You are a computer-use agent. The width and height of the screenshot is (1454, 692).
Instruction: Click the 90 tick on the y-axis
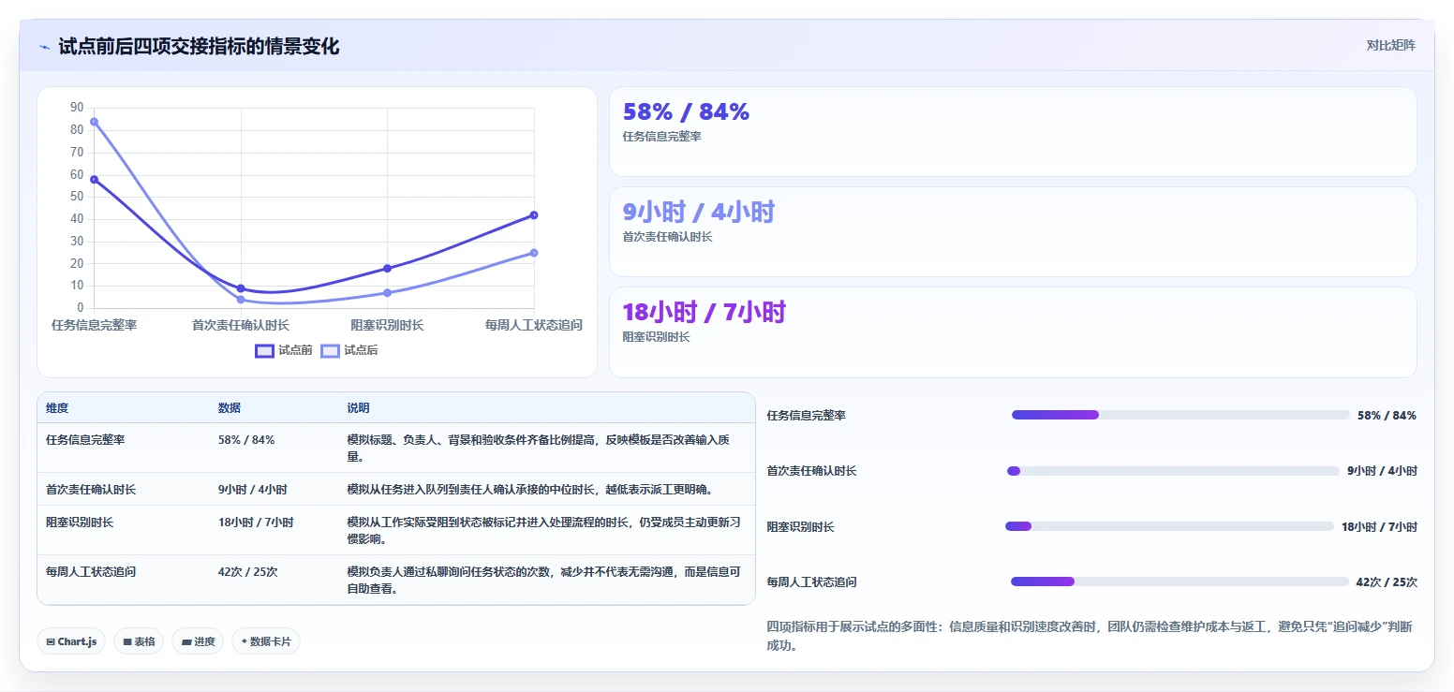[77, 108]
